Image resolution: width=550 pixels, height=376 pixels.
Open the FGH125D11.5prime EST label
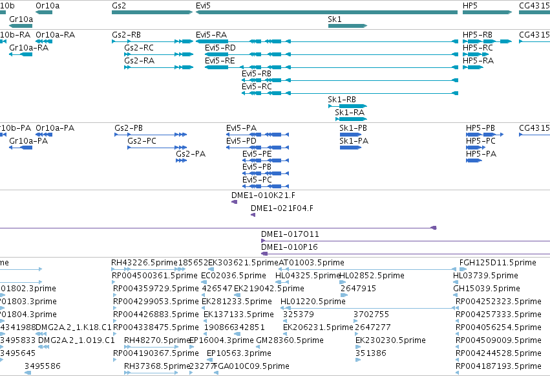(498, 263)
